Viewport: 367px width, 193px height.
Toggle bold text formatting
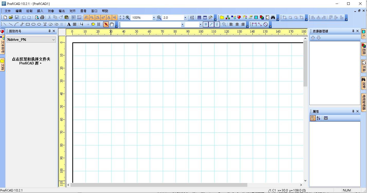click(x=205, y=24)
